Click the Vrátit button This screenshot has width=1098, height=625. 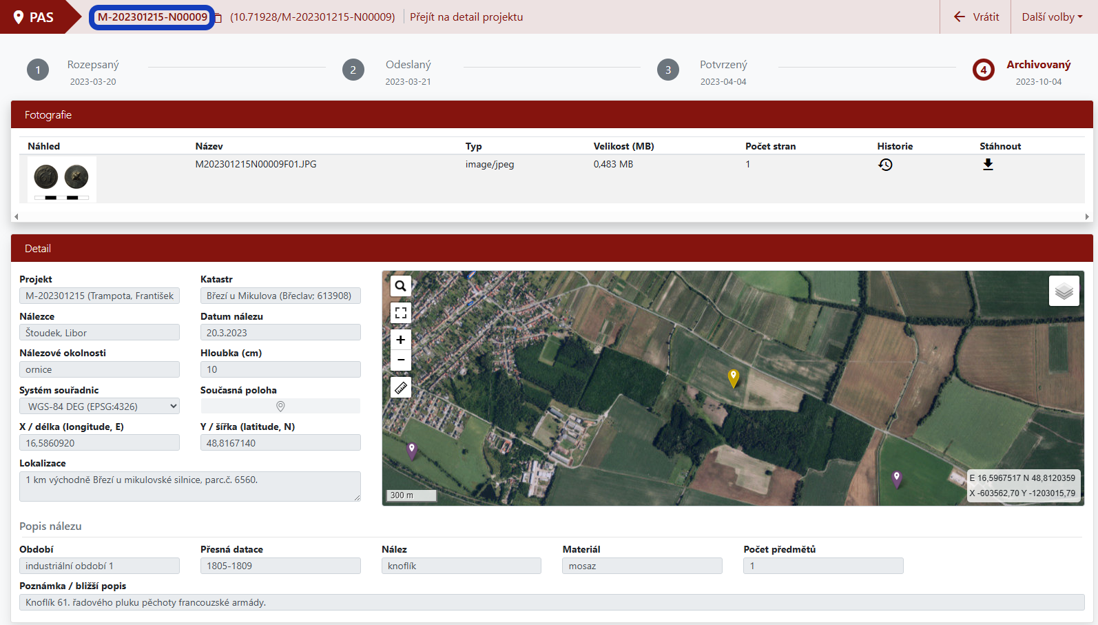(976, 17)
